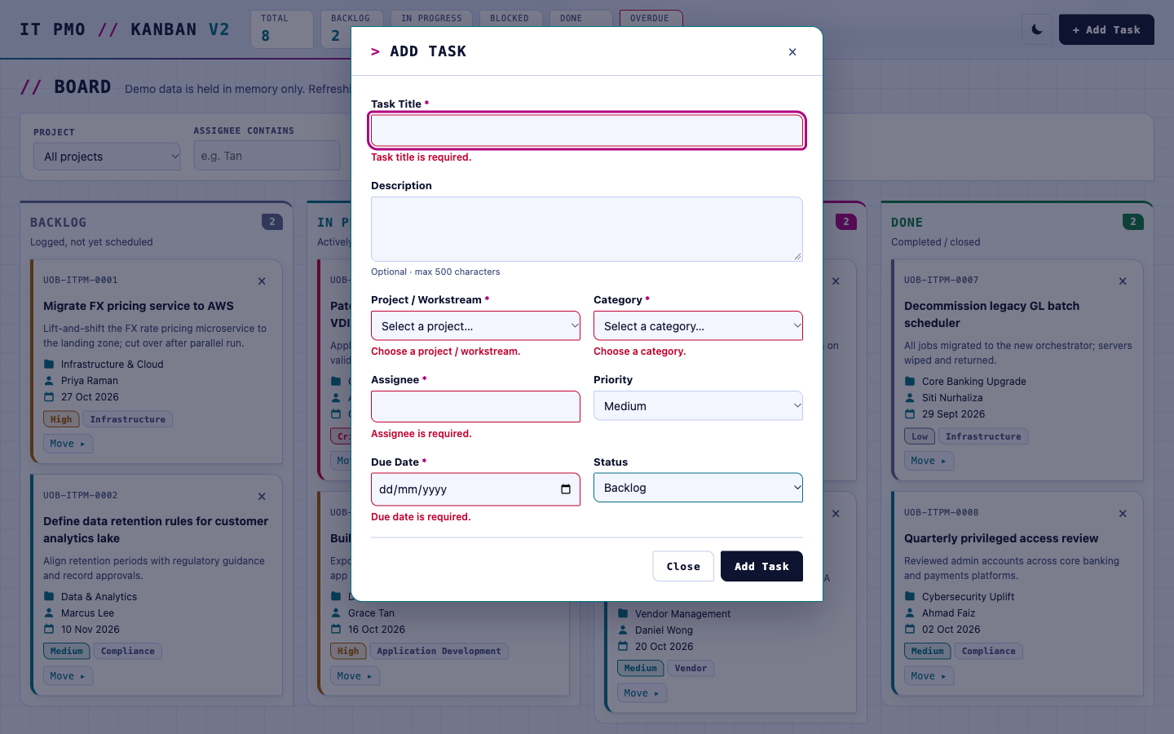Click the Vendor tag on Daniel Wong card
This screenshot has width=1174, height=734.
(x=691, y=668)
